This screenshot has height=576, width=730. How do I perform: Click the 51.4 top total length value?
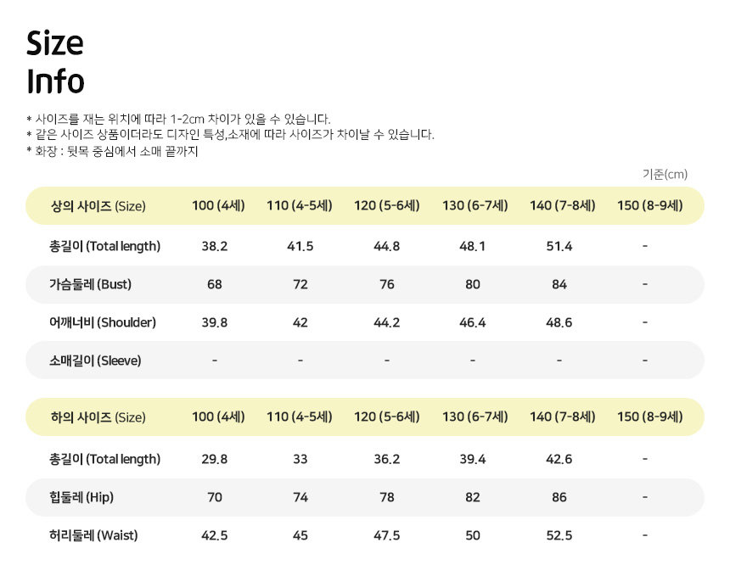tap(559, 247)
